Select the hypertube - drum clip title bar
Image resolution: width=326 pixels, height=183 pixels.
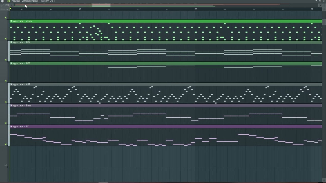click(166, 21)
